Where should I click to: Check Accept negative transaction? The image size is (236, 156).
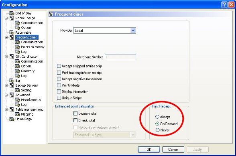(x=59, y=79)
